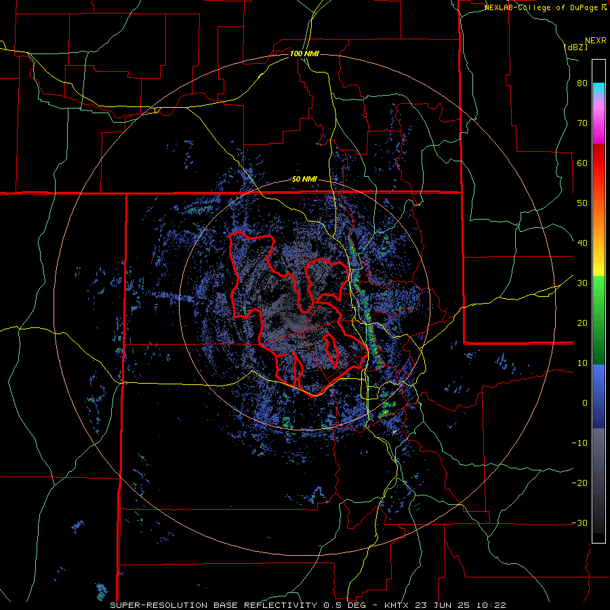Click the 50 value on the dBZ scale

pos(582,203)
